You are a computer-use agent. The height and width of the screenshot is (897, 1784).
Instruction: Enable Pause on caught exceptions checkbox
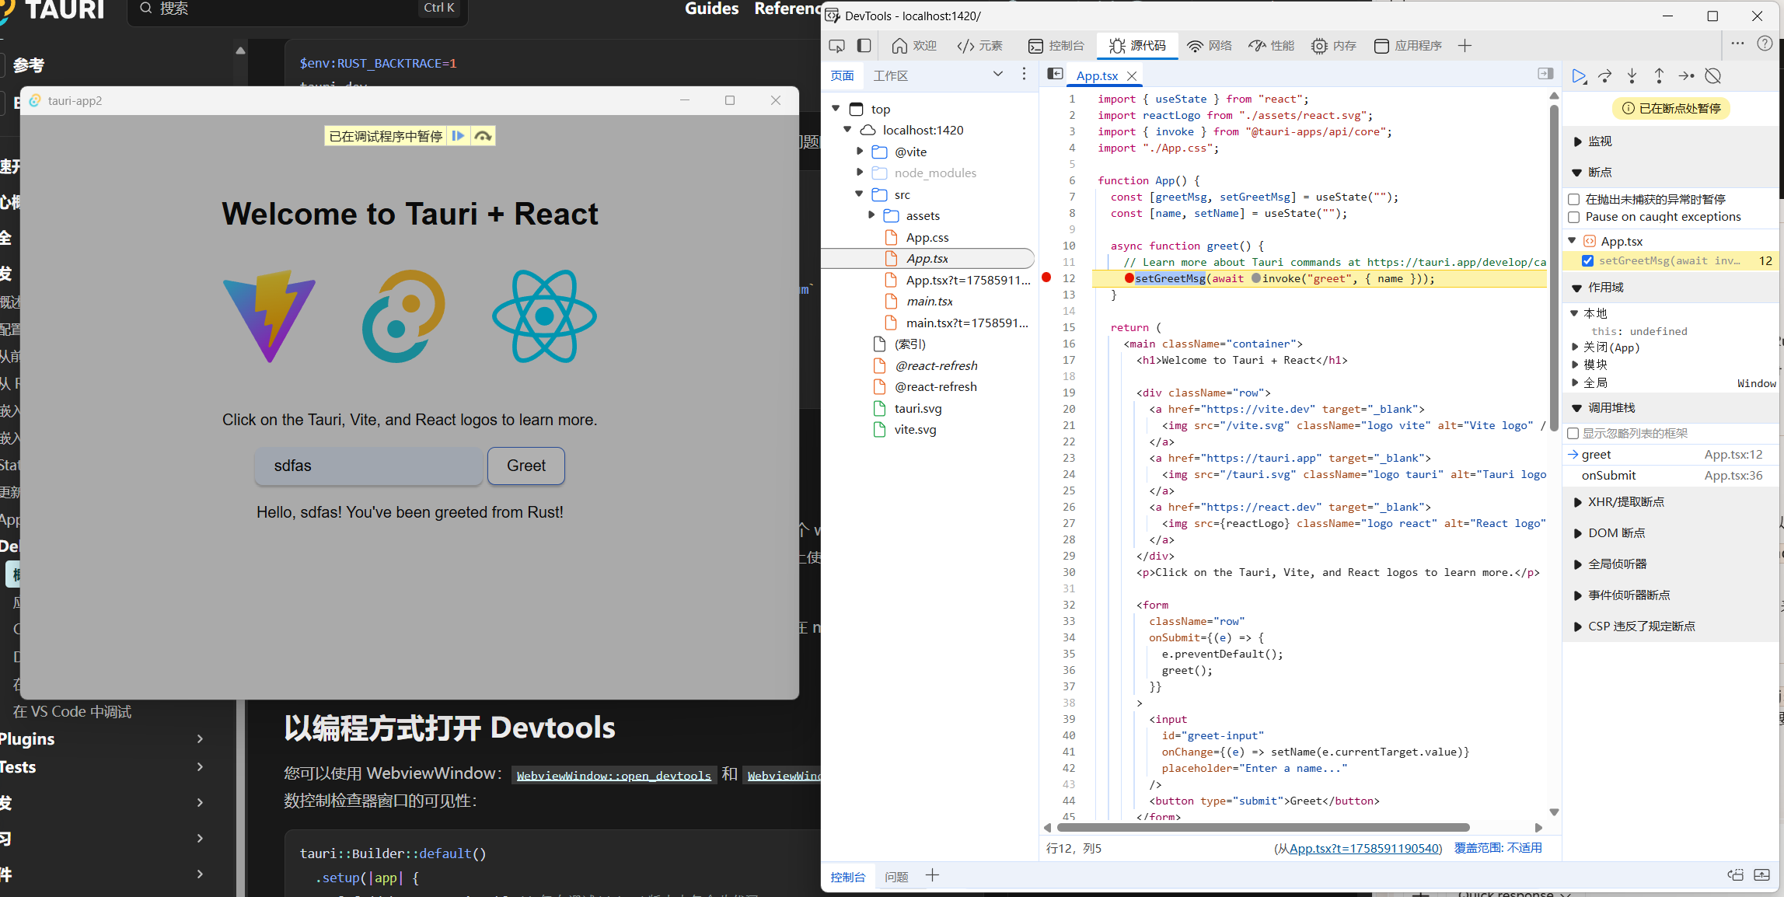(x=1573, y=217)
